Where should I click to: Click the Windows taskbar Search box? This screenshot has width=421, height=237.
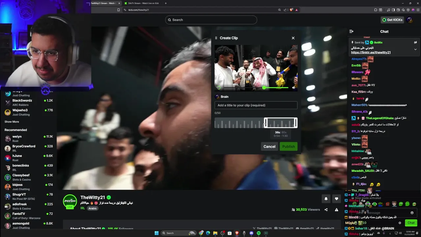(179, 233)
